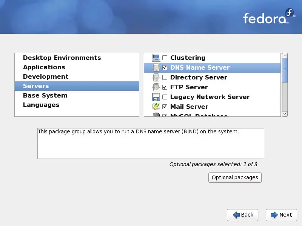Enable the Clustering checkbox
This screenshot has width=302, height=226.
[165, 58]
